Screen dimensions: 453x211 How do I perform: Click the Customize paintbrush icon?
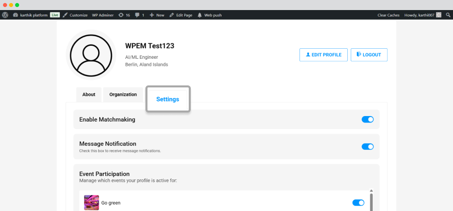point(65,15)
